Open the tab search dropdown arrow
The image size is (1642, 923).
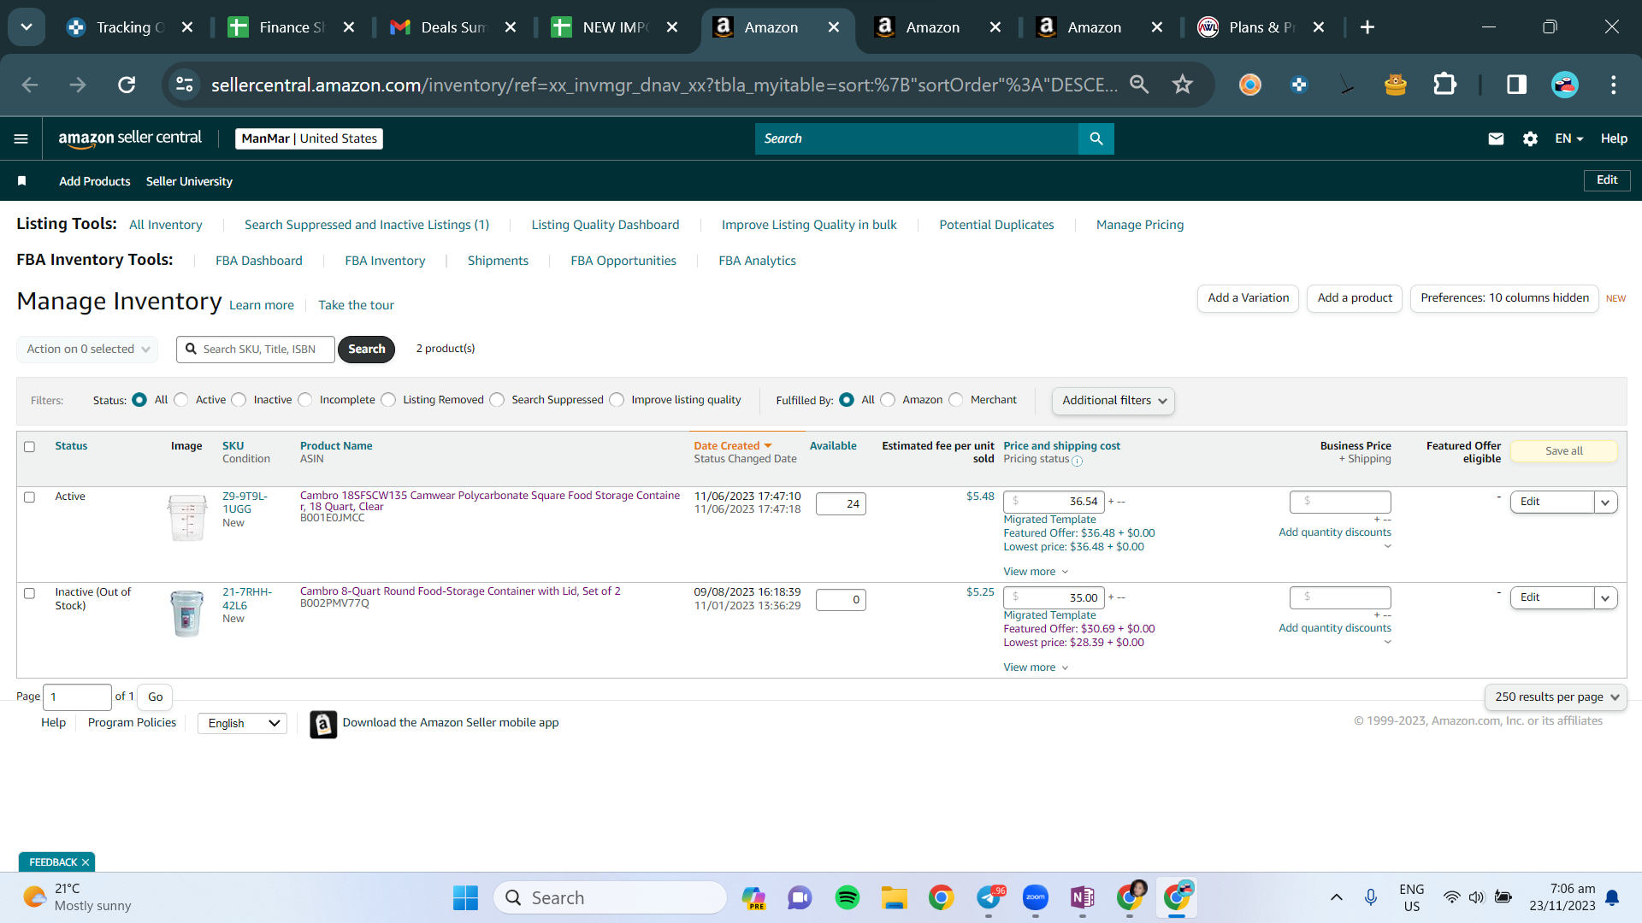27,27
